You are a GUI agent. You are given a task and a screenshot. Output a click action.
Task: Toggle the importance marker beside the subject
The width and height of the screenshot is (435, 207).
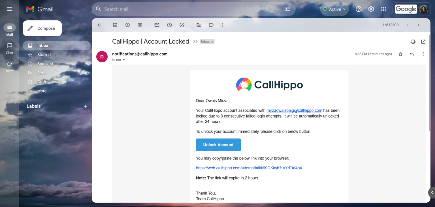[x=195, y=42]
